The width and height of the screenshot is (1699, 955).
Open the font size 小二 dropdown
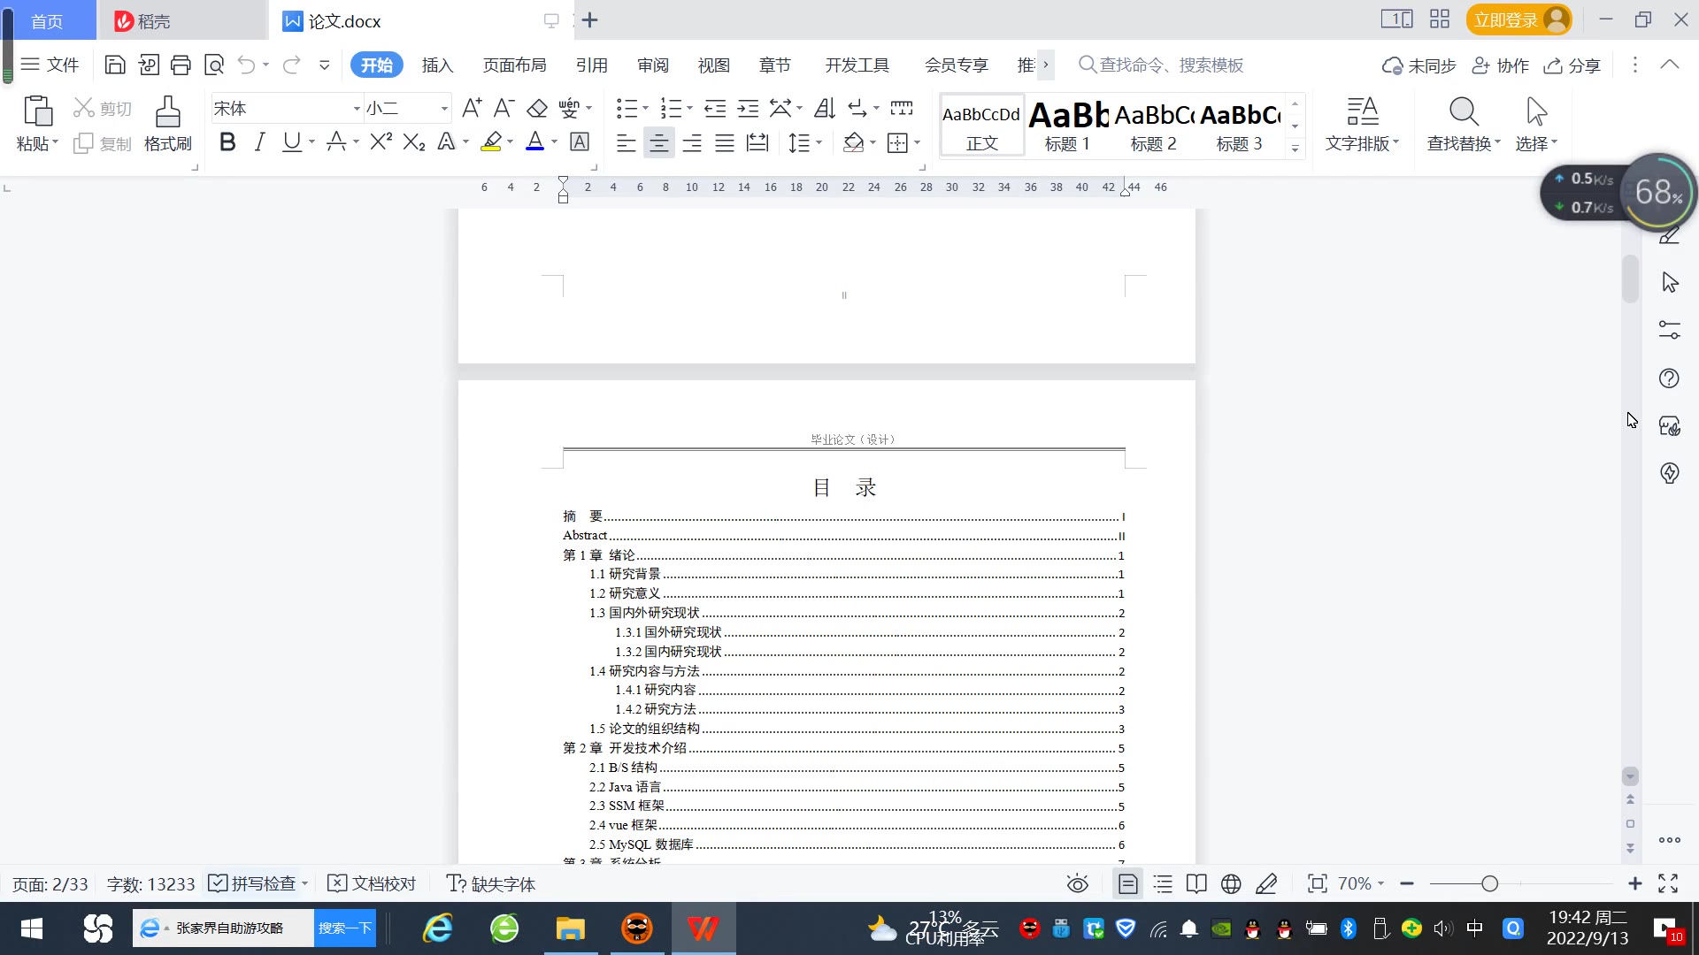tap(444, 109)
